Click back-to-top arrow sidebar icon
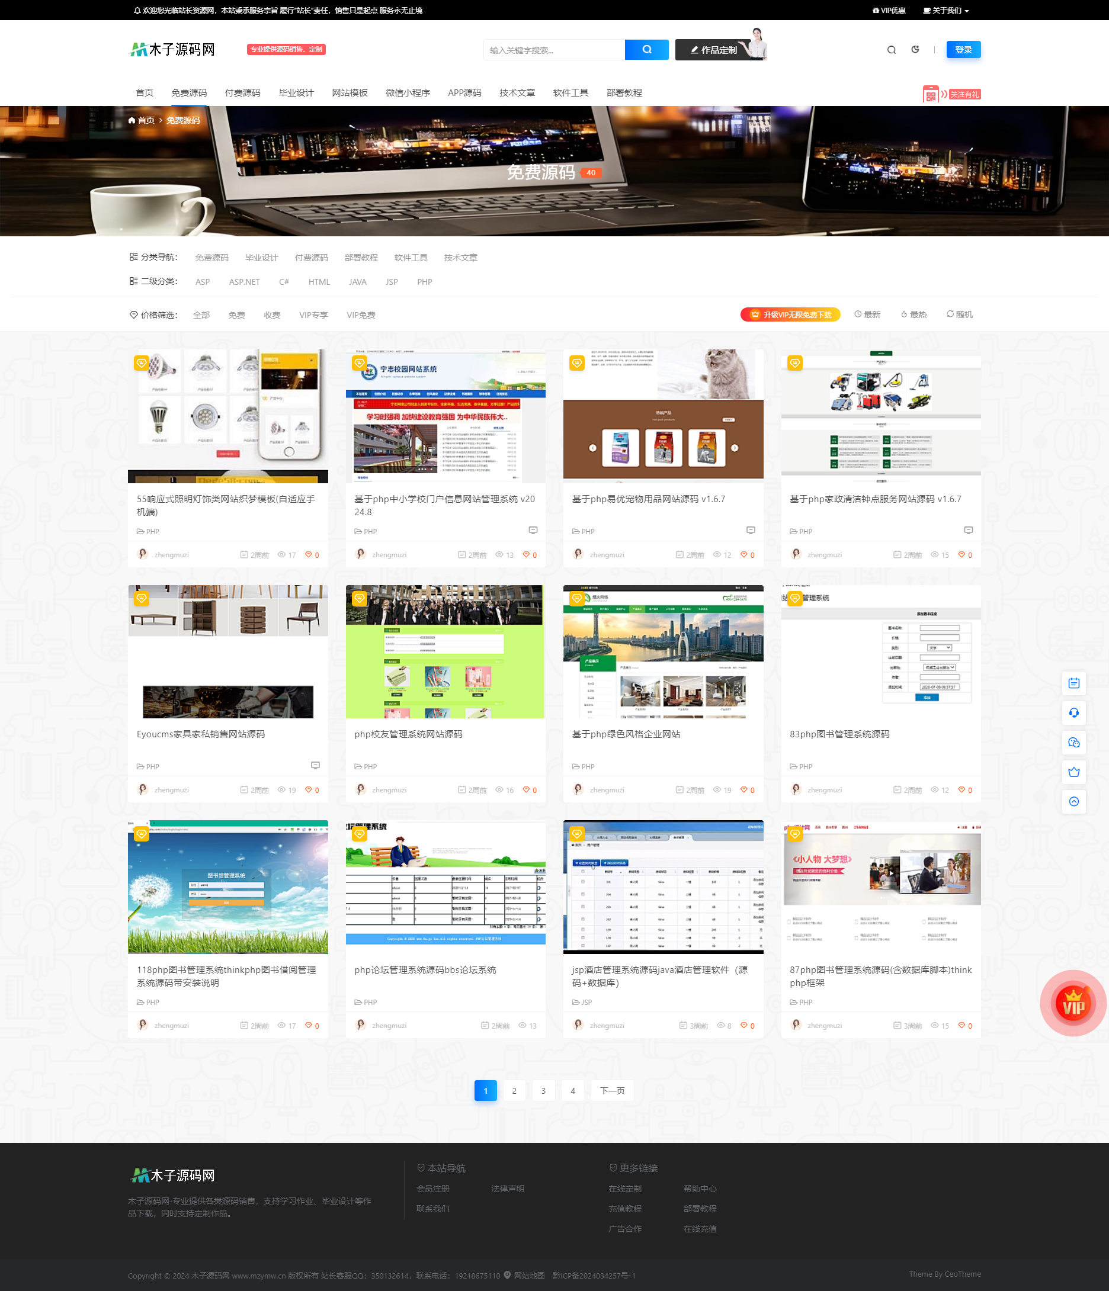 point(1073,802)
